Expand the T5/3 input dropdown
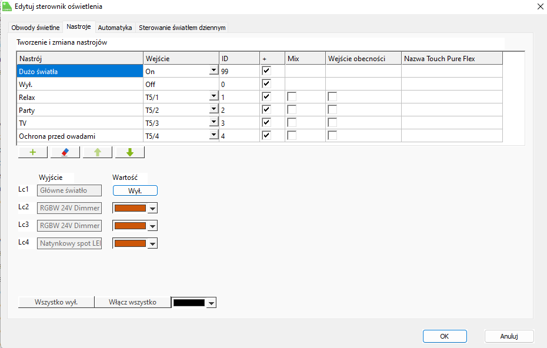 (x=213, y=122)
